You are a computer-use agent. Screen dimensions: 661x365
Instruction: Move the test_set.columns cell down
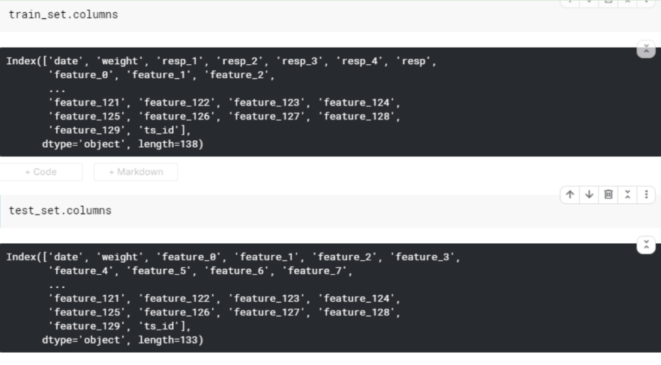coord(589,195)
